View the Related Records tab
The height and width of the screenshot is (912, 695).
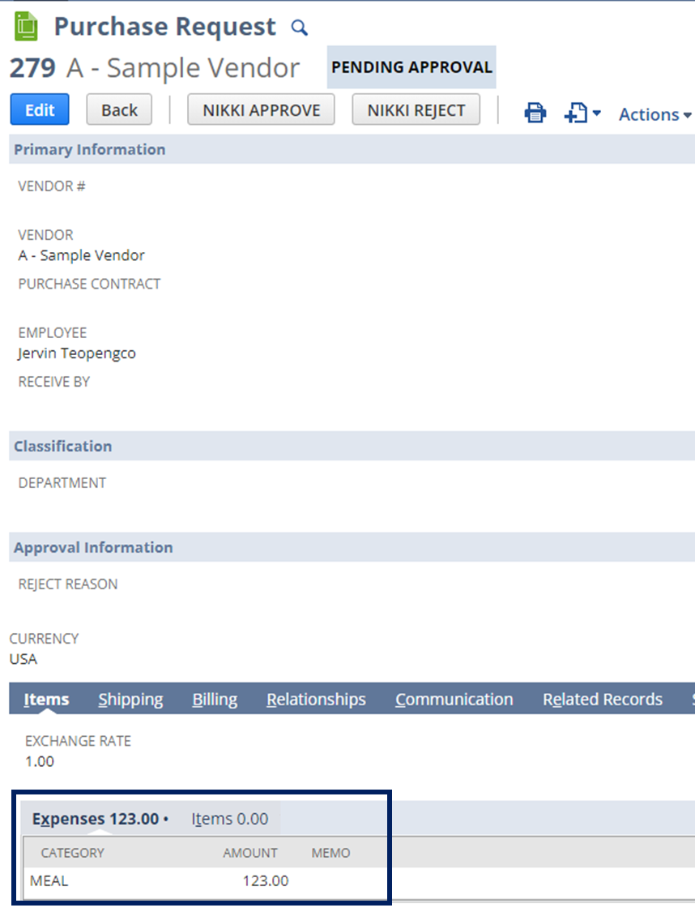[x=603, y=699]
